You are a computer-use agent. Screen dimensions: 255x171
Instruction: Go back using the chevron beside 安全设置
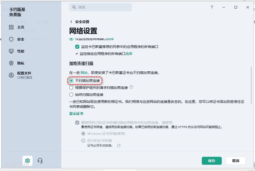(71, 22)
